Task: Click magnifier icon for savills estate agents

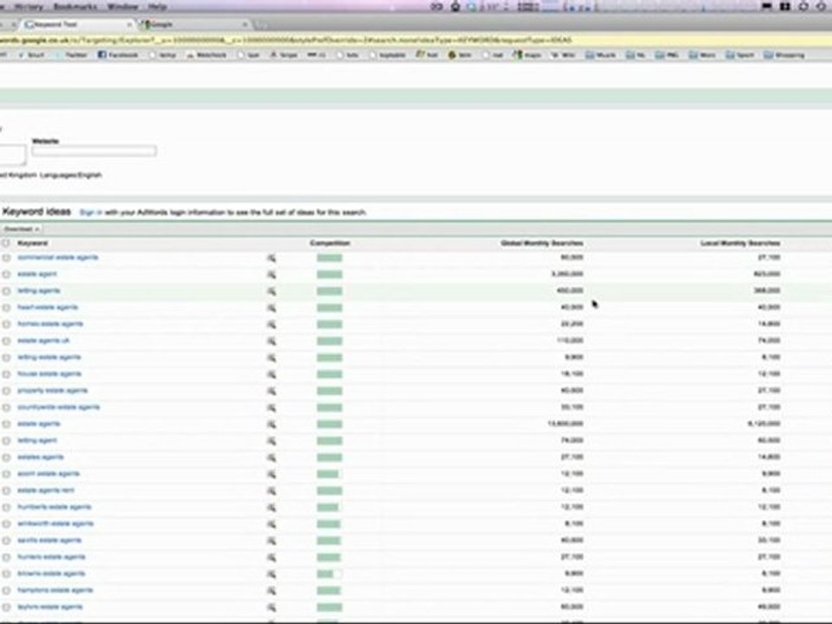Action: pyautogui.click(x=271, y=541)
